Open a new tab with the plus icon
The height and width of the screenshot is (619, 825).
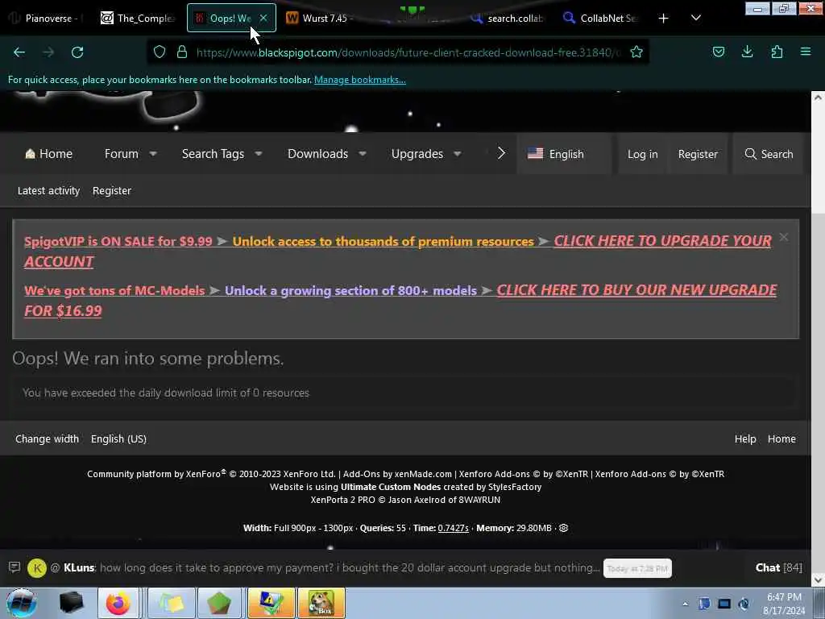coord(664,19)
